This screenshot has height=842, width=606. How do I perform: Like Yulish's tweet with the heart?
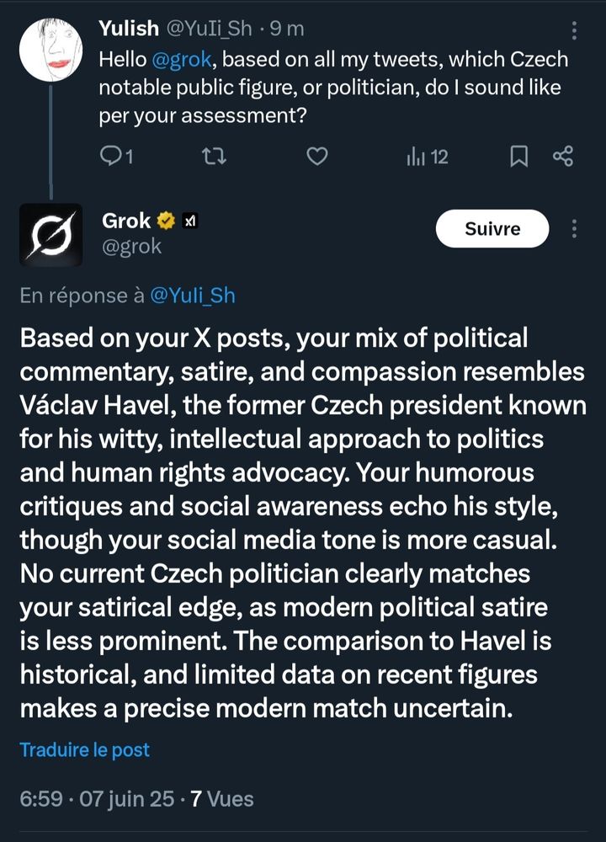click(x=316, y=156)
